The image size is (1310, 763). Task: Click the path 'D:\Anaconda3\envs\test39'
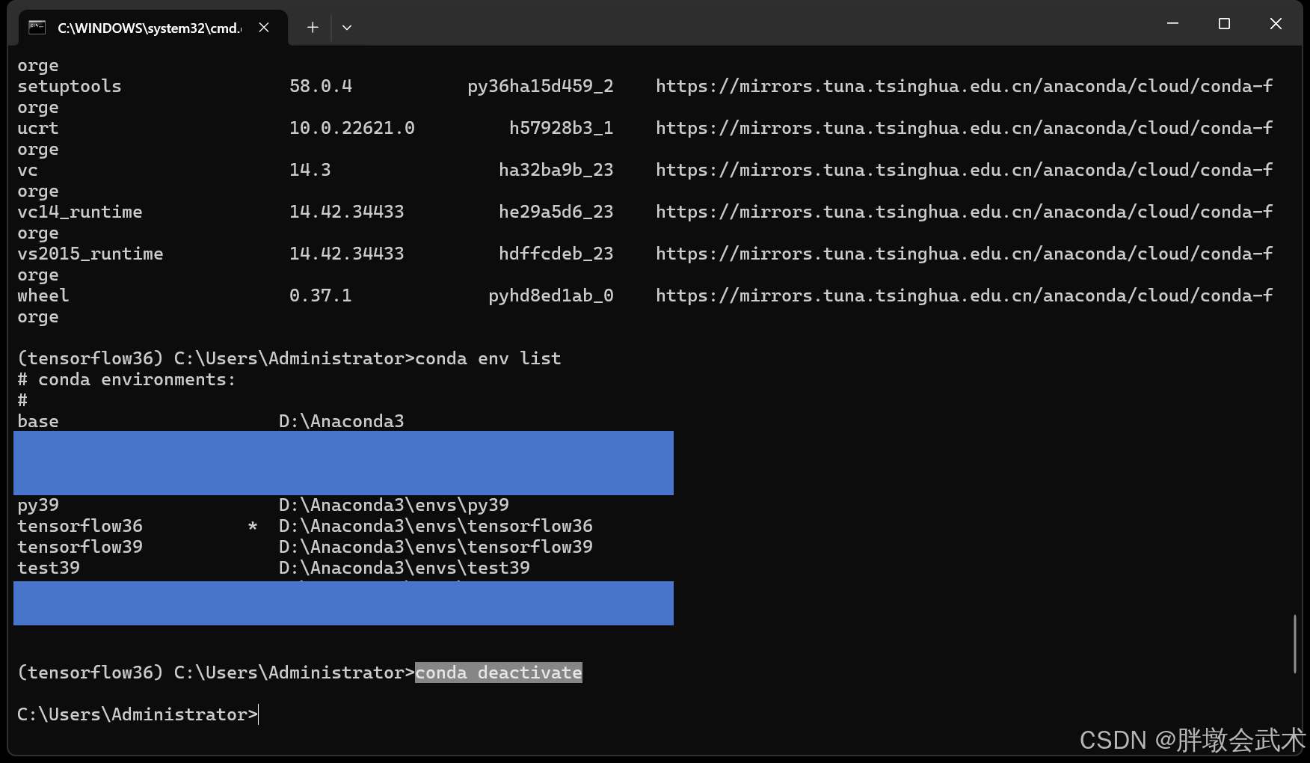click(405, 568)
